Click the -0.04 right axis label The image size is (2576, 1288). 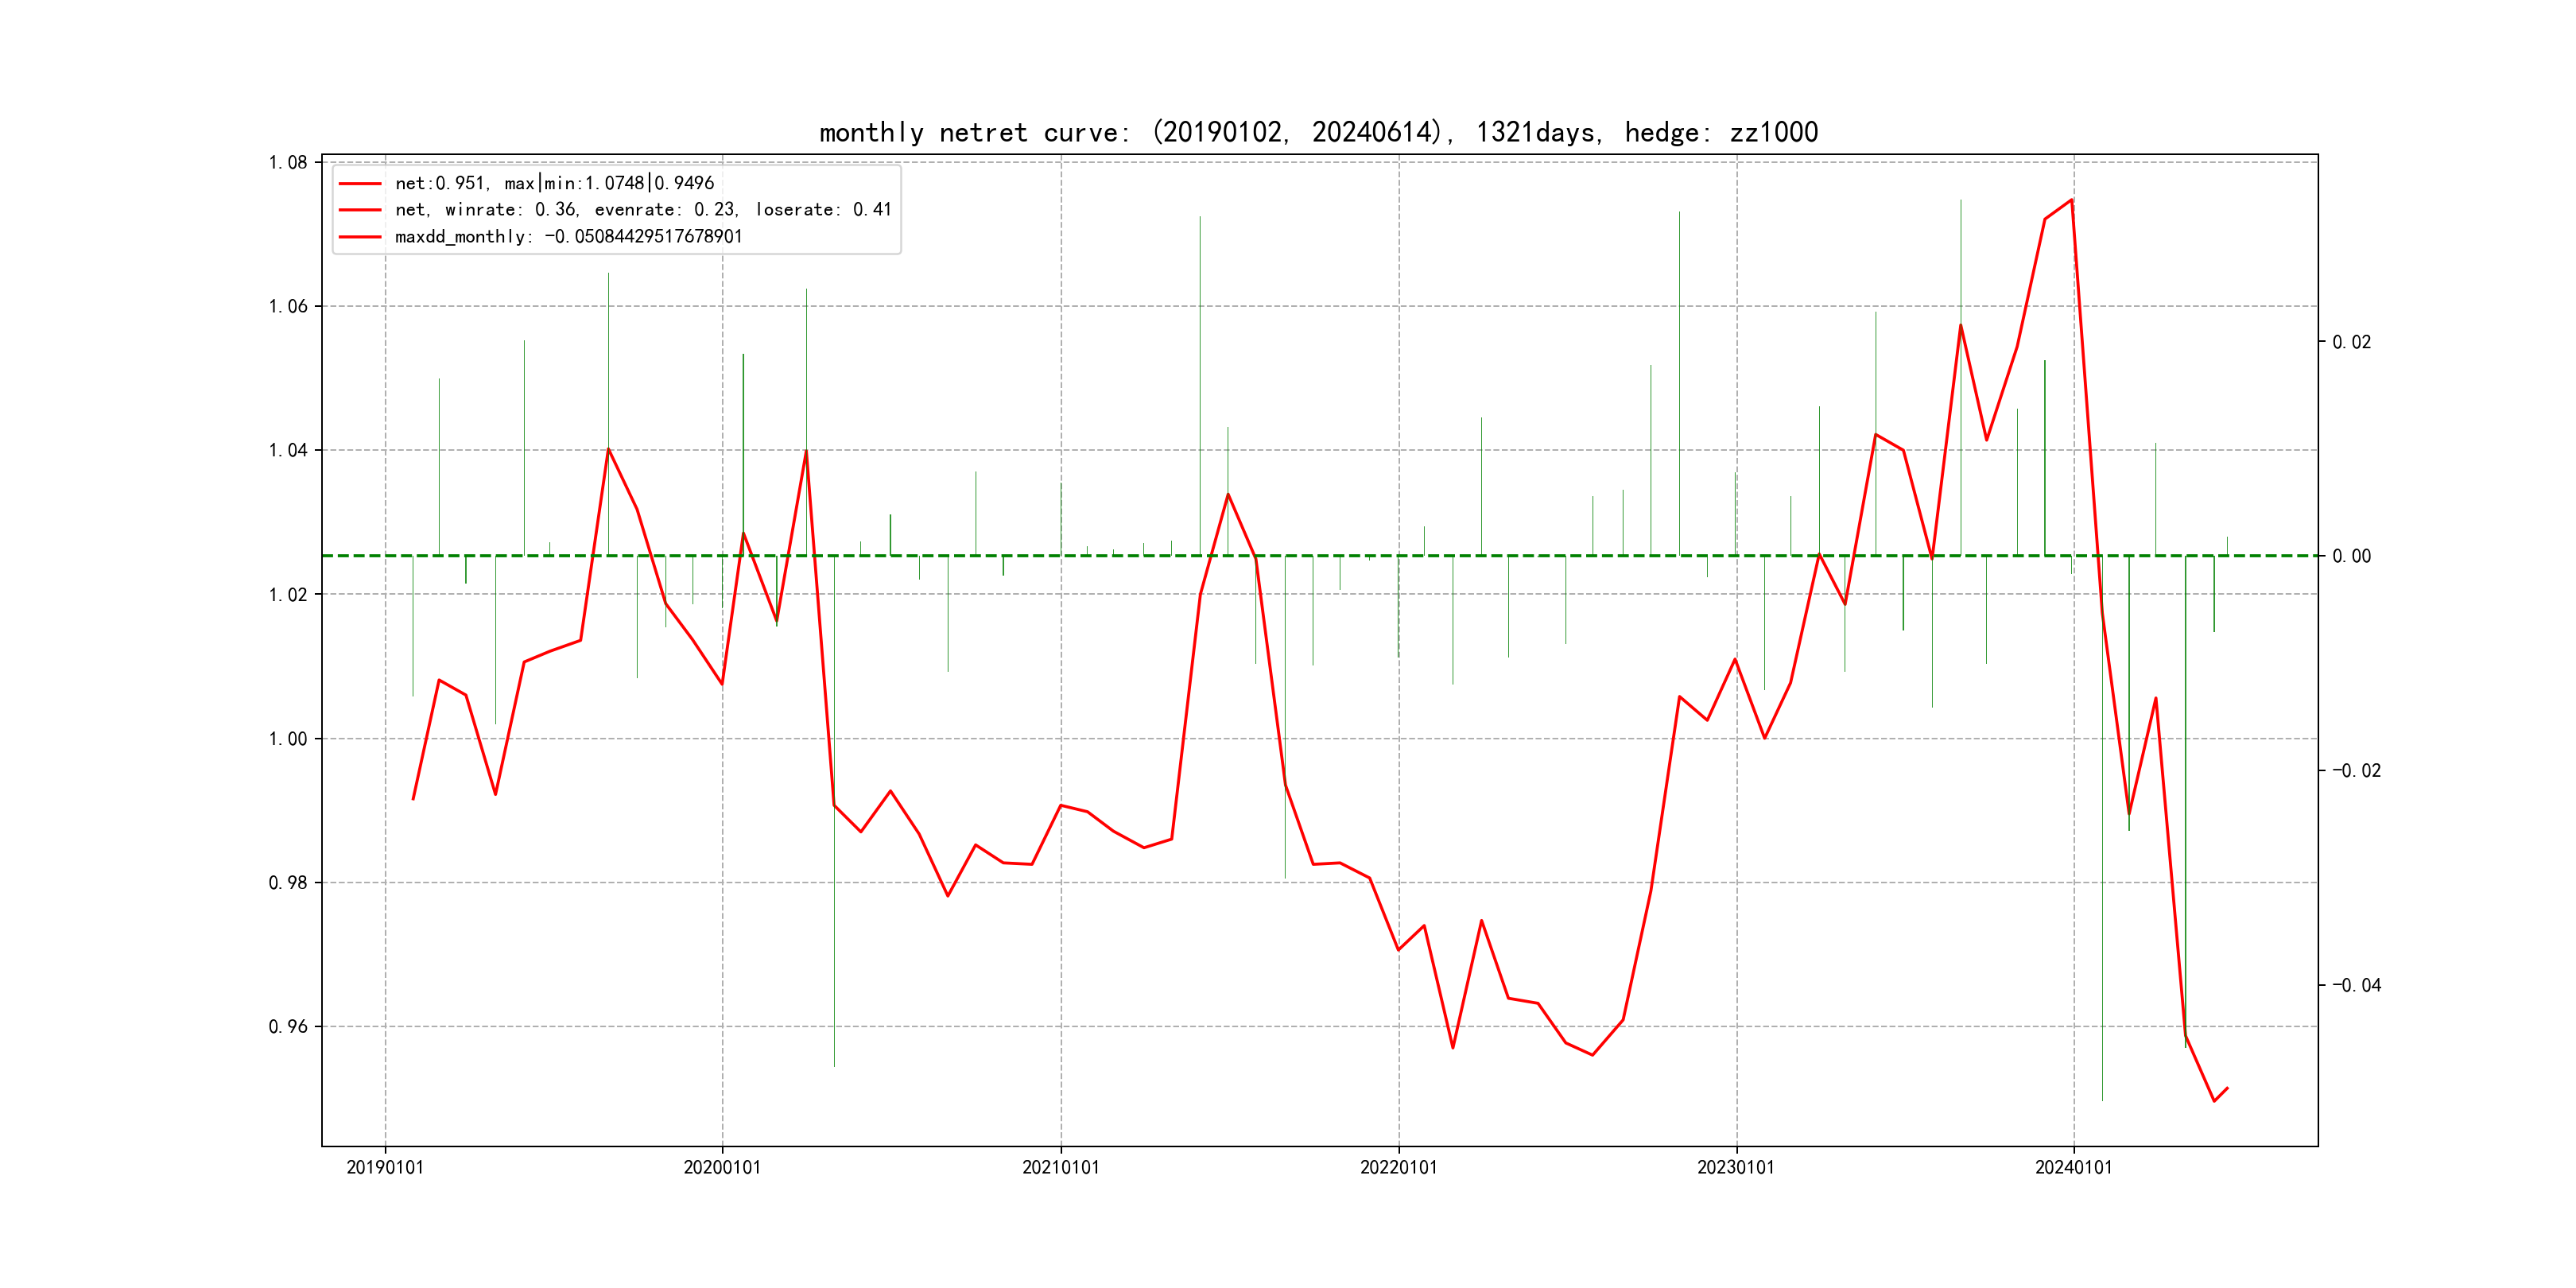coord(2356,985)
